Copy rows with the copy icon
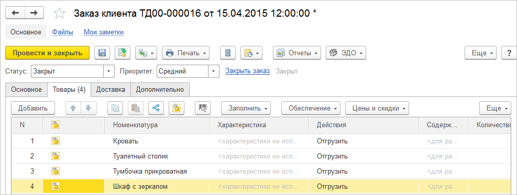 tap(115, 108)
